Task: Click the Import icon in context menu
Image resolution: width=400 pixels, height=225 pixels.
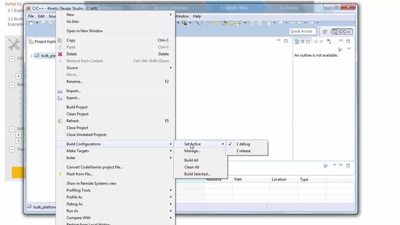Action: pyautogui.click(x=60, y=91)
